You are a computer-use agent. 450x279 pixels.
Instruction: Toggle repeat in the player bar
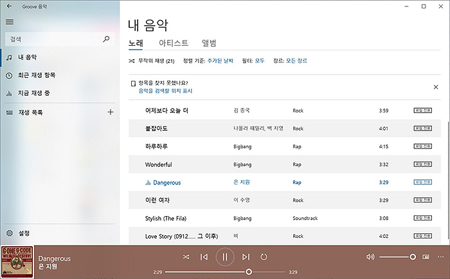pos(264,257)
